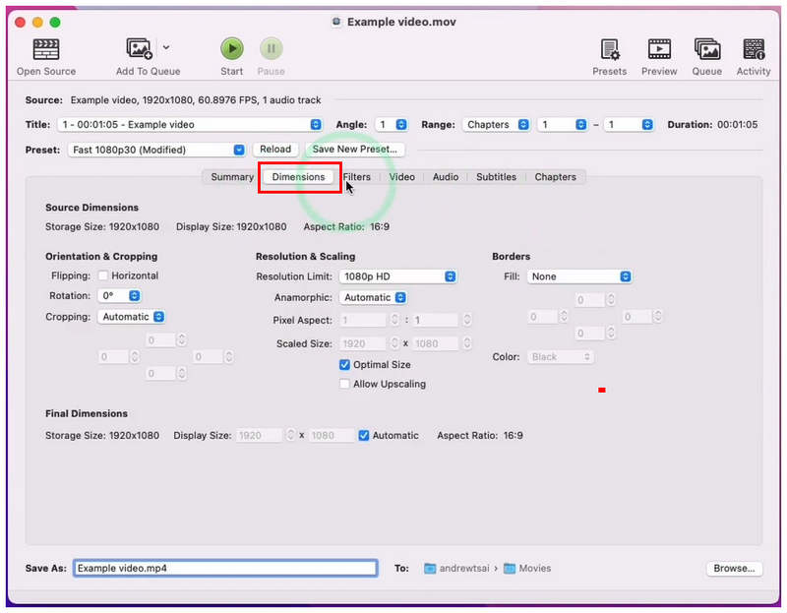Open the Anamorphic Automatic dropdown
This screenshot has height=613, width=787.
(373, 298)
